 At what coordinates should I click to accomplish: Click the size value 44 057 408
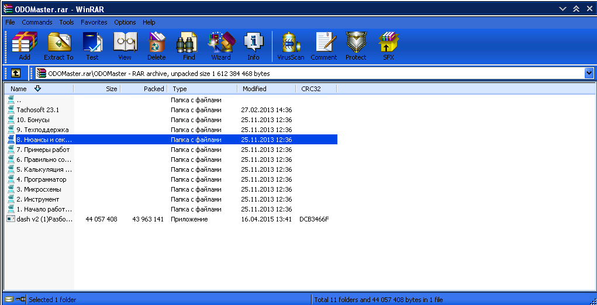pos(101,219)
